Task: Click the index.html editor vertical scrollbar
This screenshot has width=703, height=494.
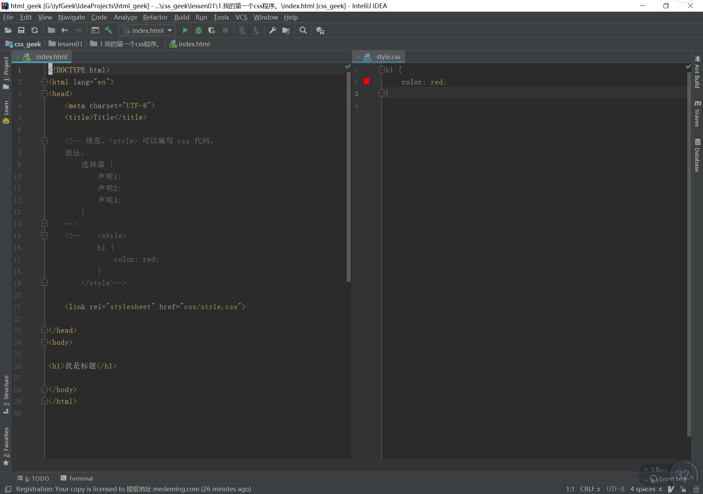Action: (x=348, y=177)
